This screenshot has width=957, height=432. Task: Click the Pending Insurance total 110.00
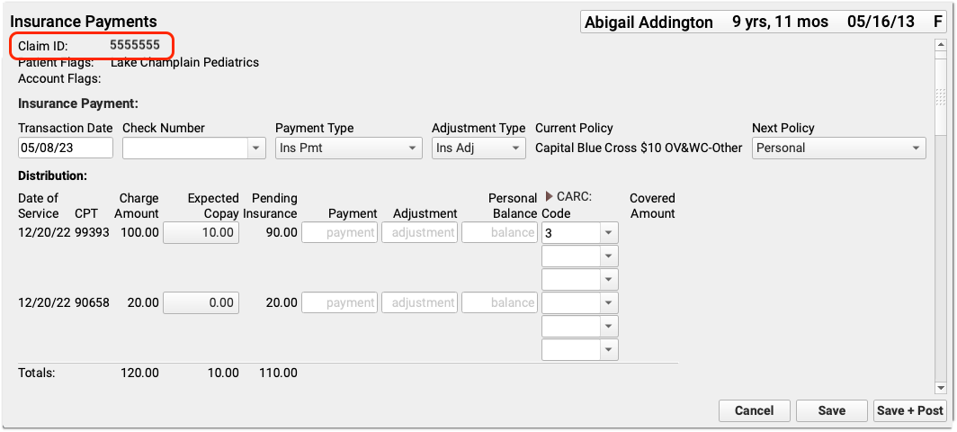tap(278, 373)
